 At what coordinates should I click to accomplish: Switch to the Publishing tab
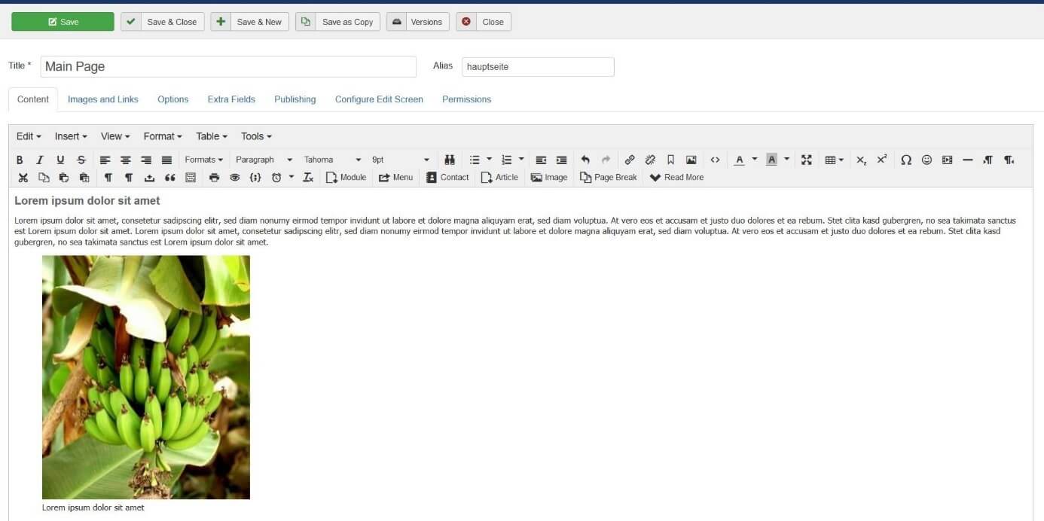[x=295, y=99]
